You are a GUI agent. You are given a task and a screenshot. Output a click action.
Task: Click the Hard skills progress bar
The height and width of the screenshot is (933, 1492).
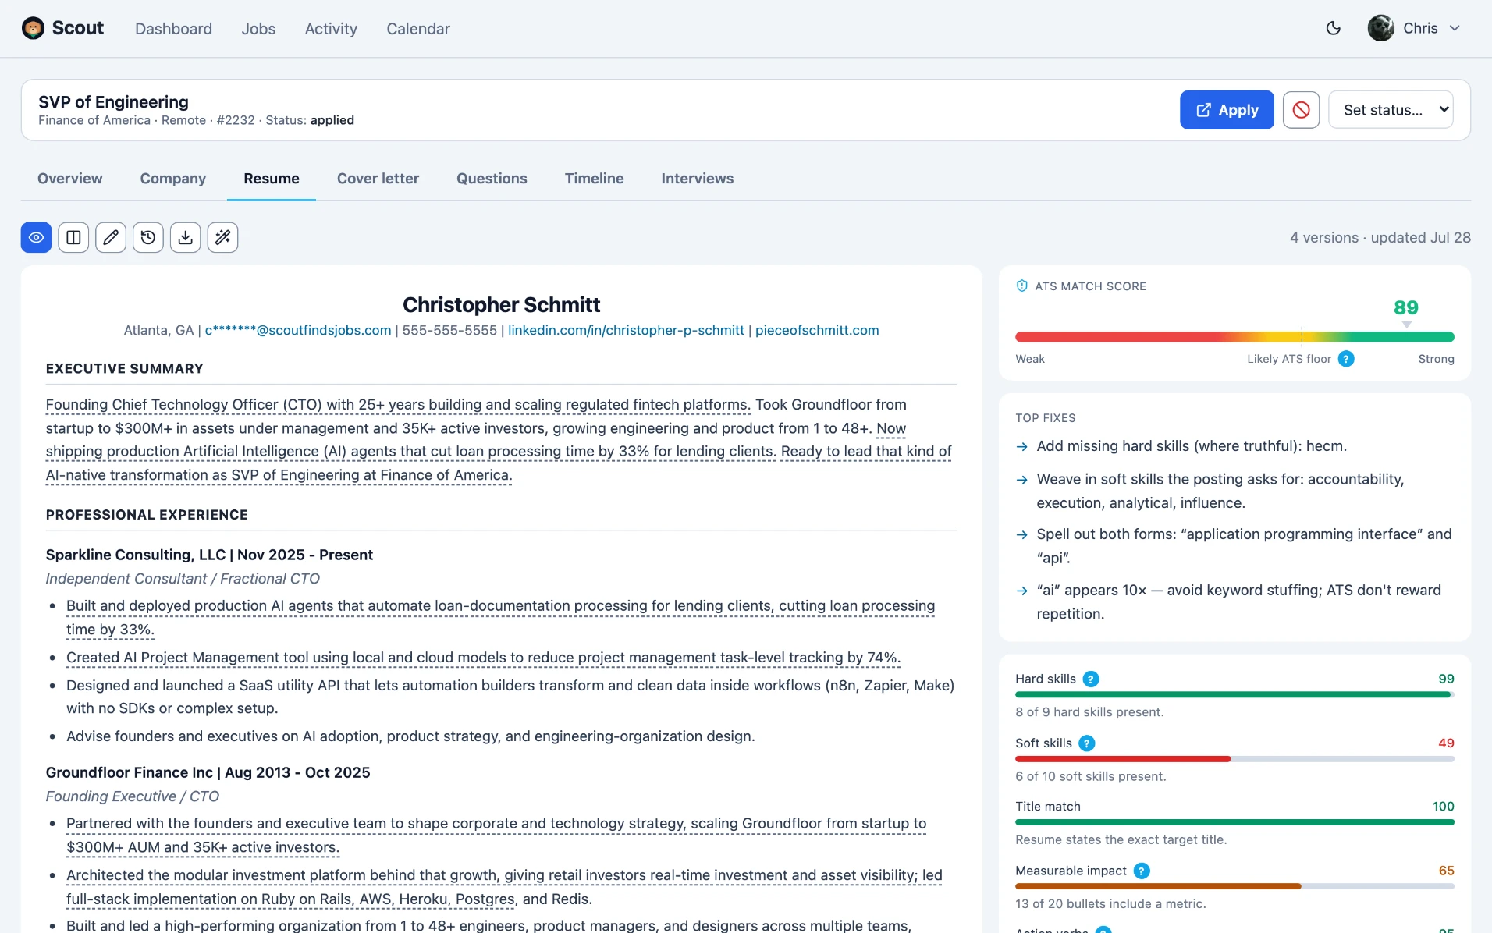(x=1234, y=694)
